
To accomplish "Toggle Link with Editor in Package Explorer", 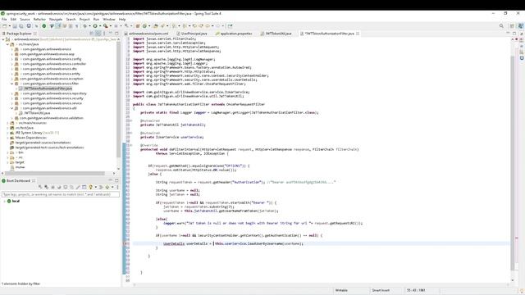I will tap(98, 34).
